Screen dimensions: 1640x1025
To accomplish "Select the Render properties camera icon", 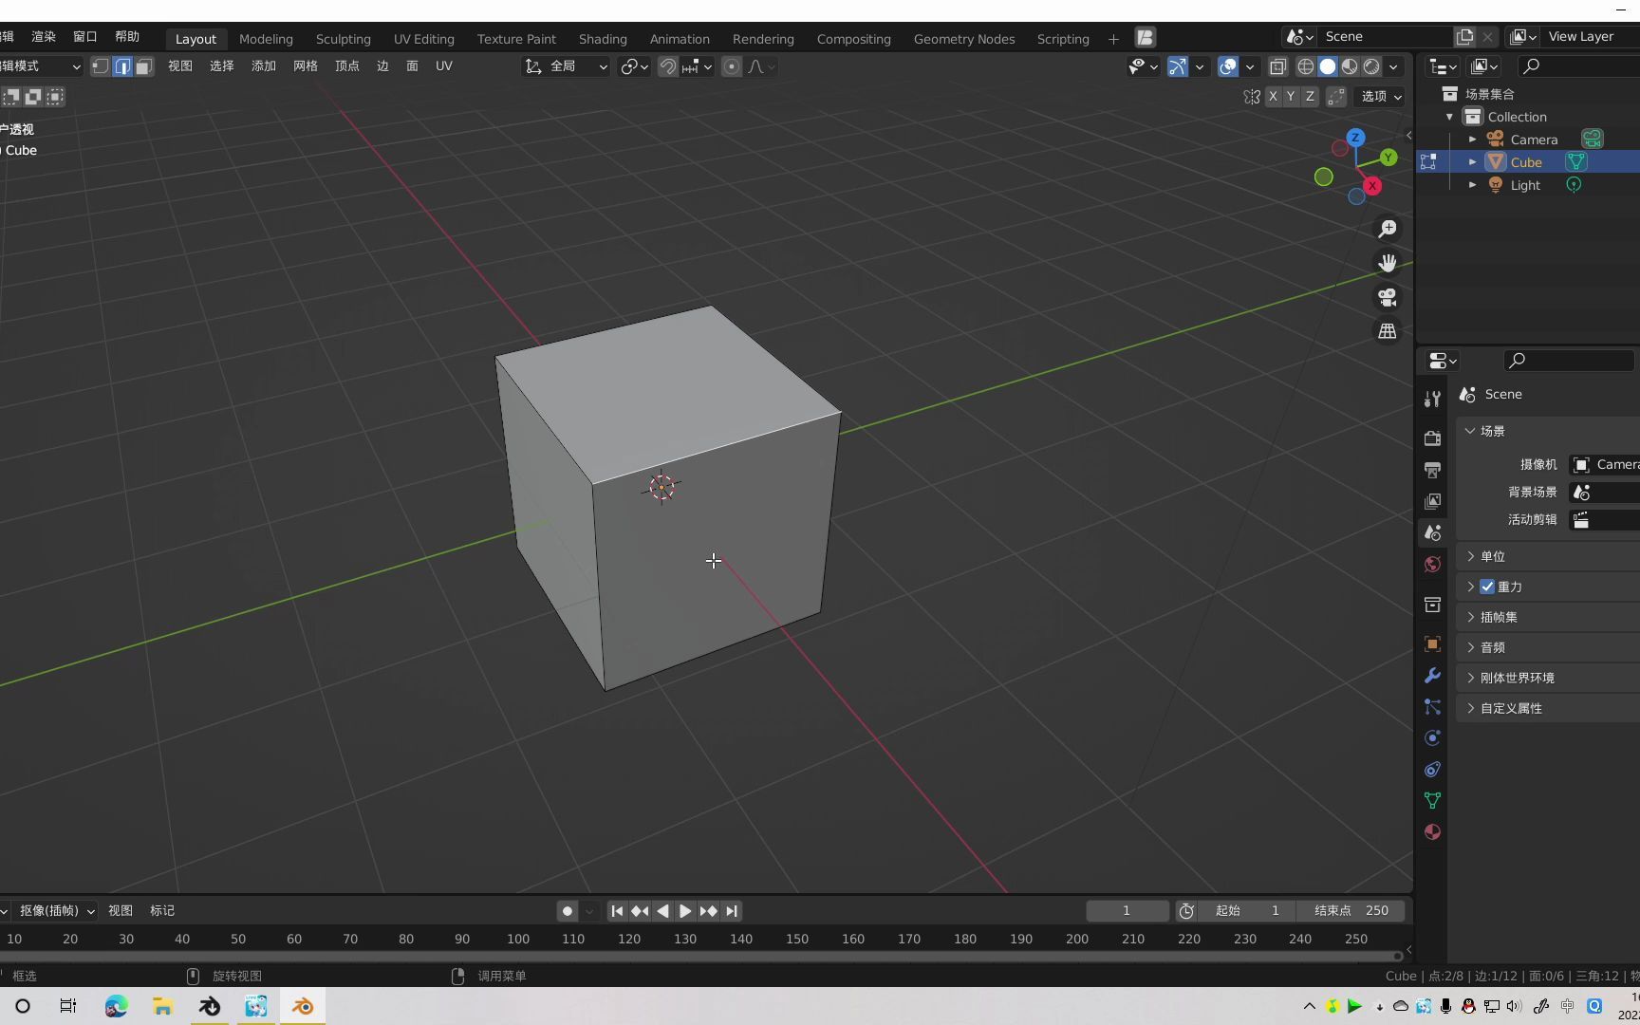I will pos(1432,438).
